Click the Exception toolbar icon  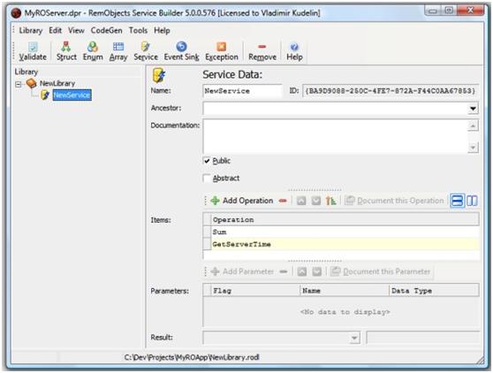point(222,51)
